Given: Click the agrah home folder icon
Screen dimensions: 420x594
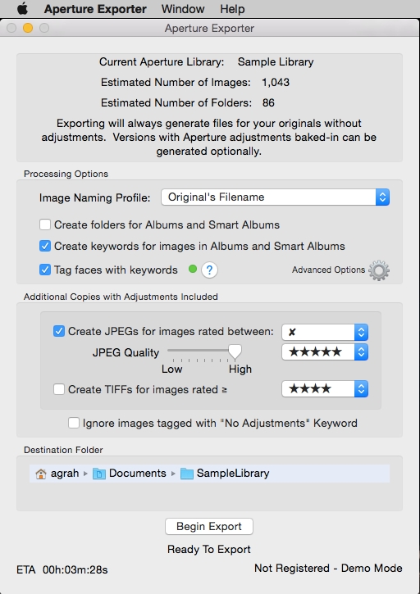Looking at the screenshot, I should pyautogui.click(x=40, y=474).
